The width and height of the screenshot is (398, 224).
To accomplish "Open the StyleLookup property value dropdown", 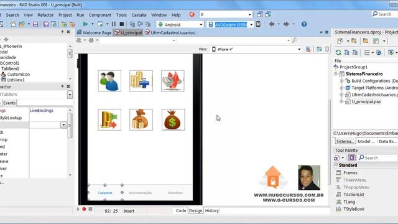I will (63, 125).
